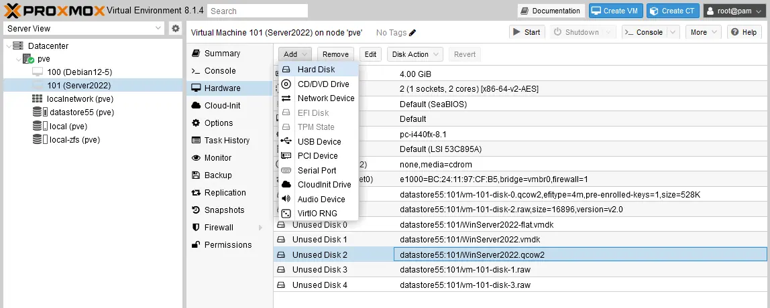
Task: Click the CloudInit Drive cloud icon
Action: point(286,184)
